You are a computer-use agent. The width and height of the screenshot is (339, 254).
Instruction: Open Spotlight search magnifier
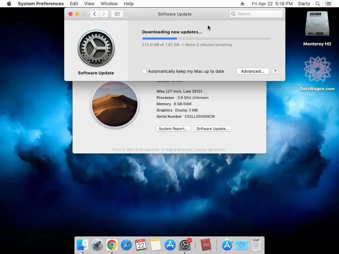(x=318, y=4)
